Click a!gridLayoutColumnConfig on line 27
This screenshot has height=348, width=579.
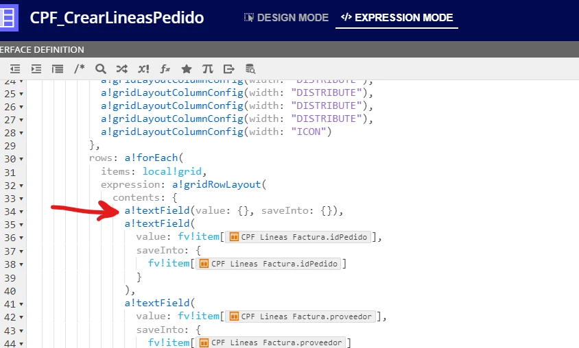[172, 119]
